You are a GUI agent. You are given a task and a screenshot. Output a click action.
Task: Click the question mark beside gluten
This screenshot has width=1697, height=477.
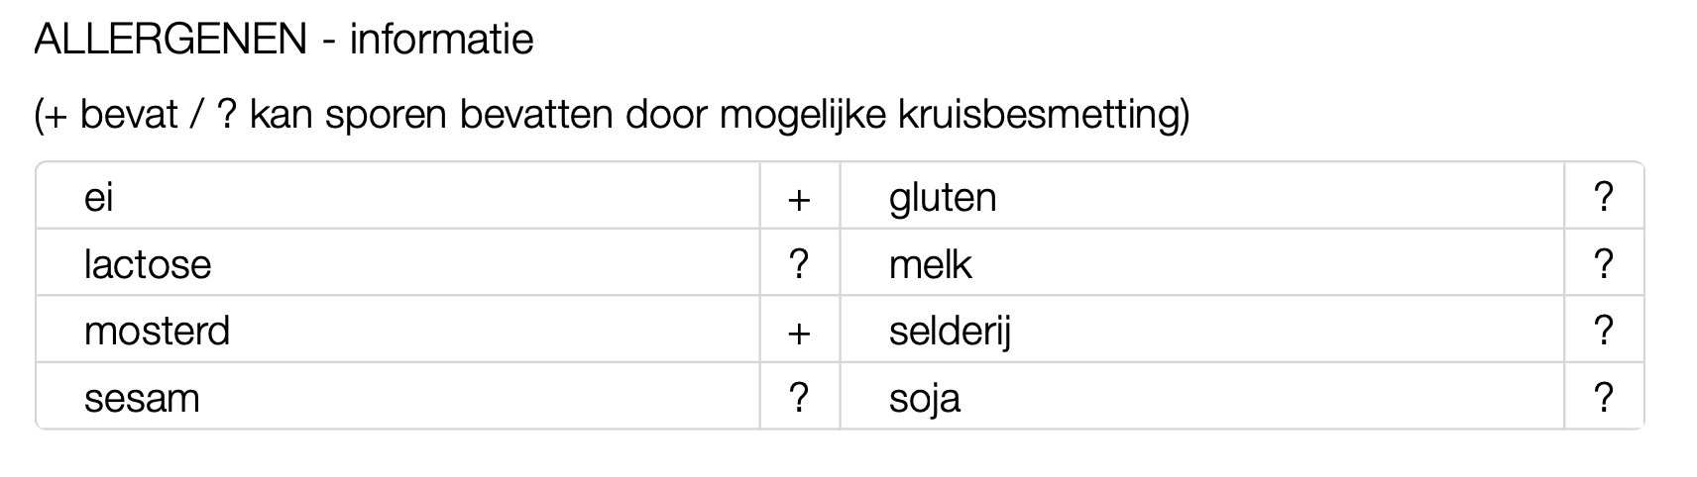1604,198
